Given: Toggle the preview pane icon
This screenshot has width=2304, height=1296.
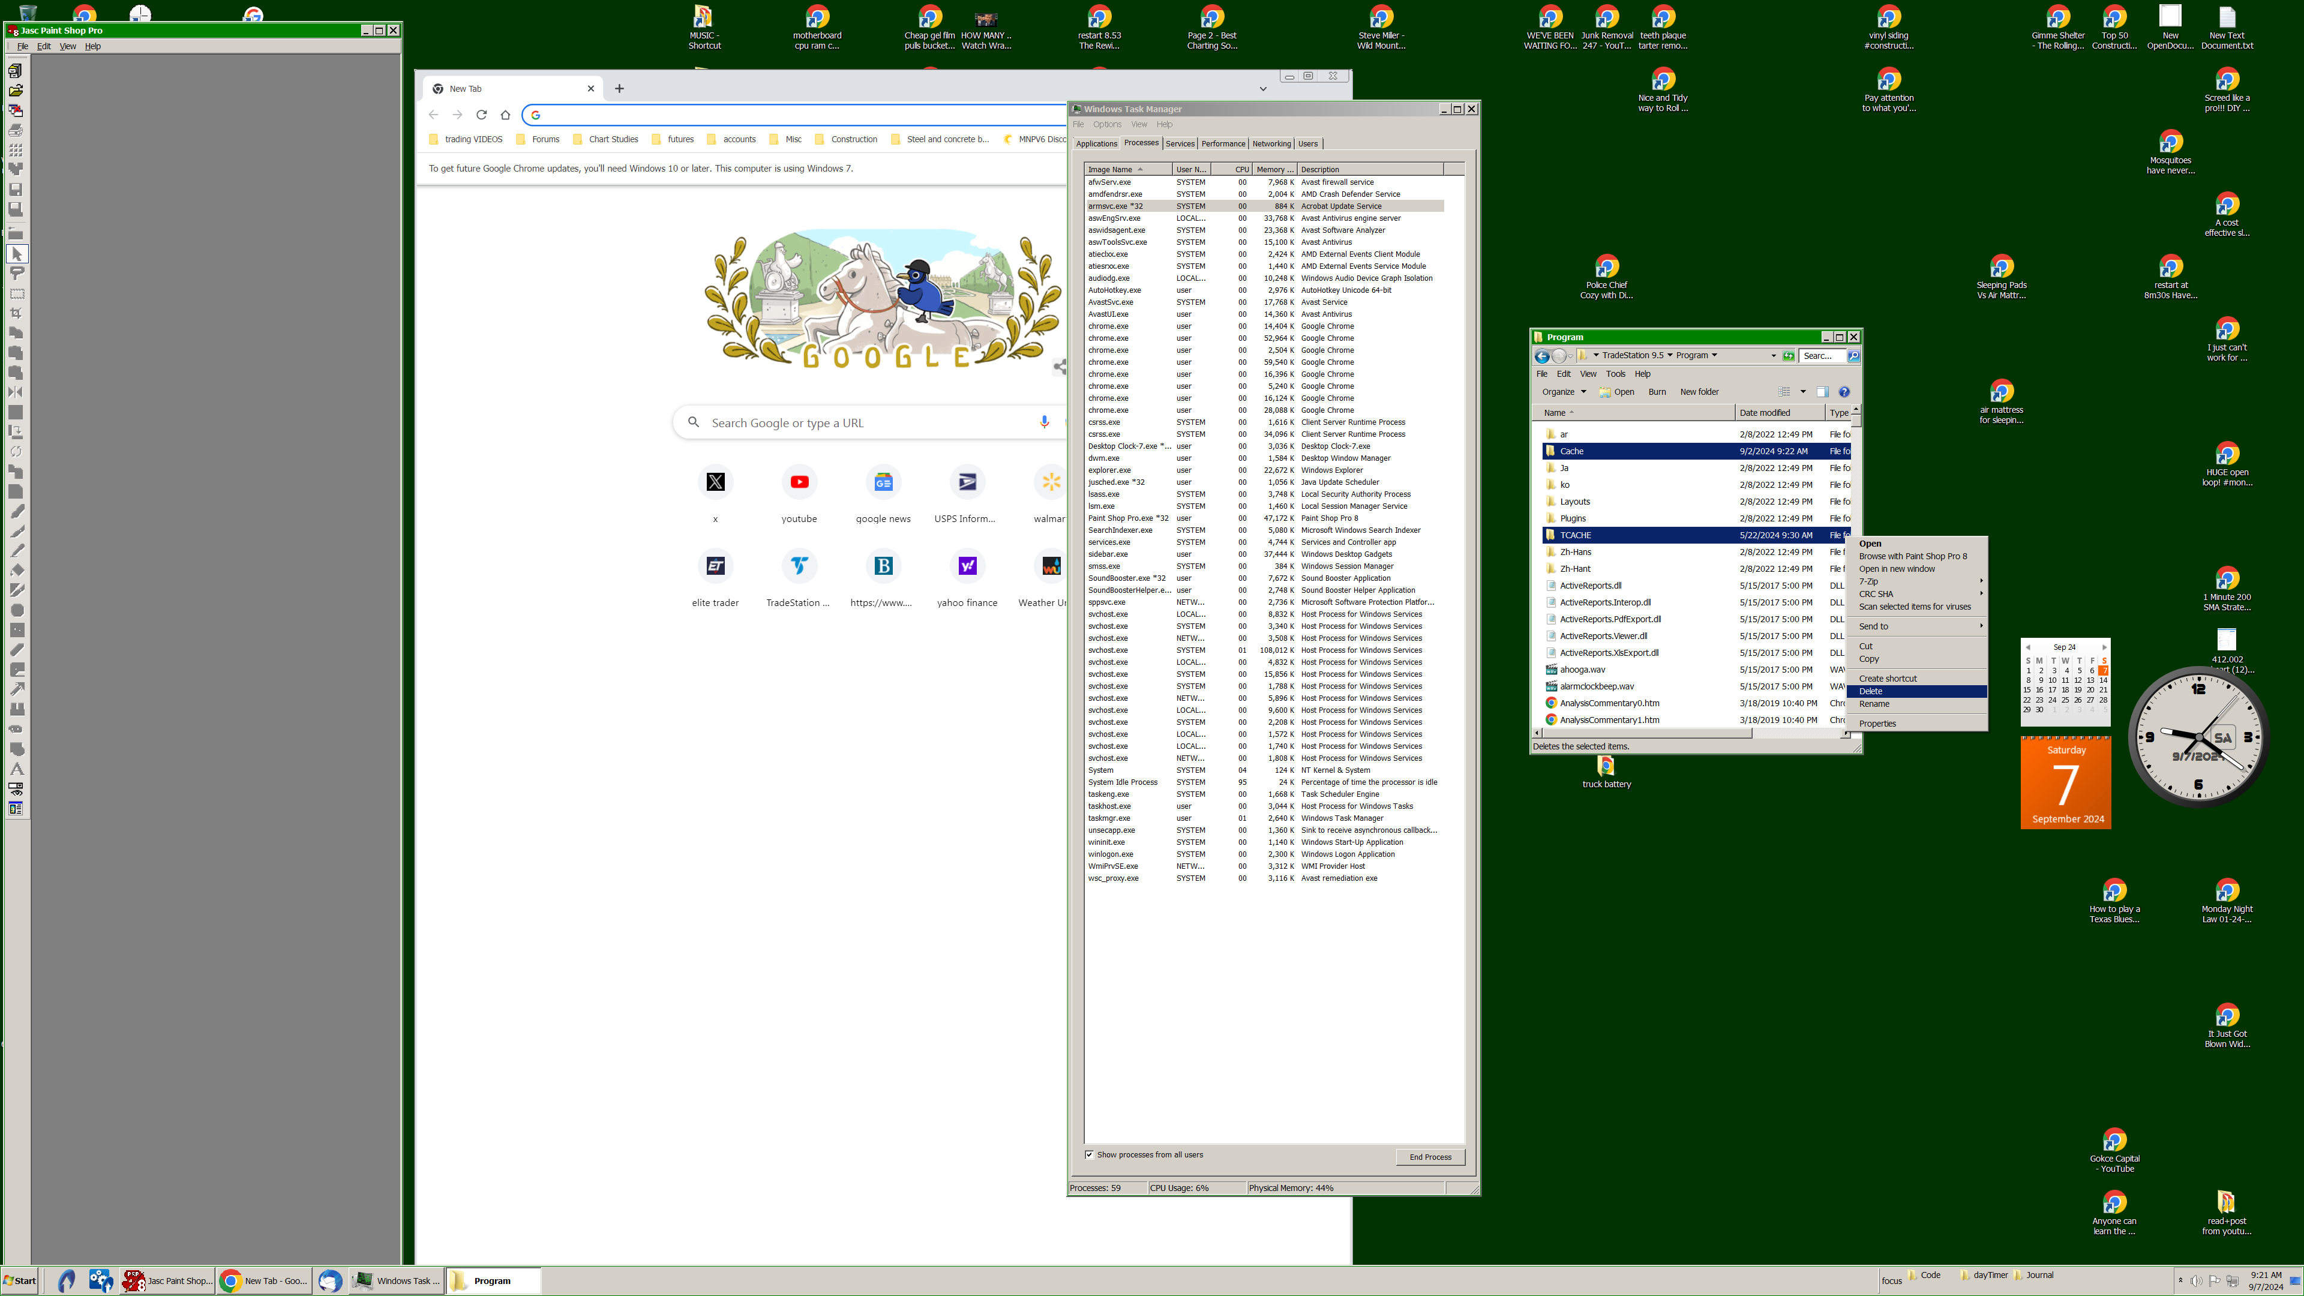Looking at the screenshot, I should [1822, 392].
